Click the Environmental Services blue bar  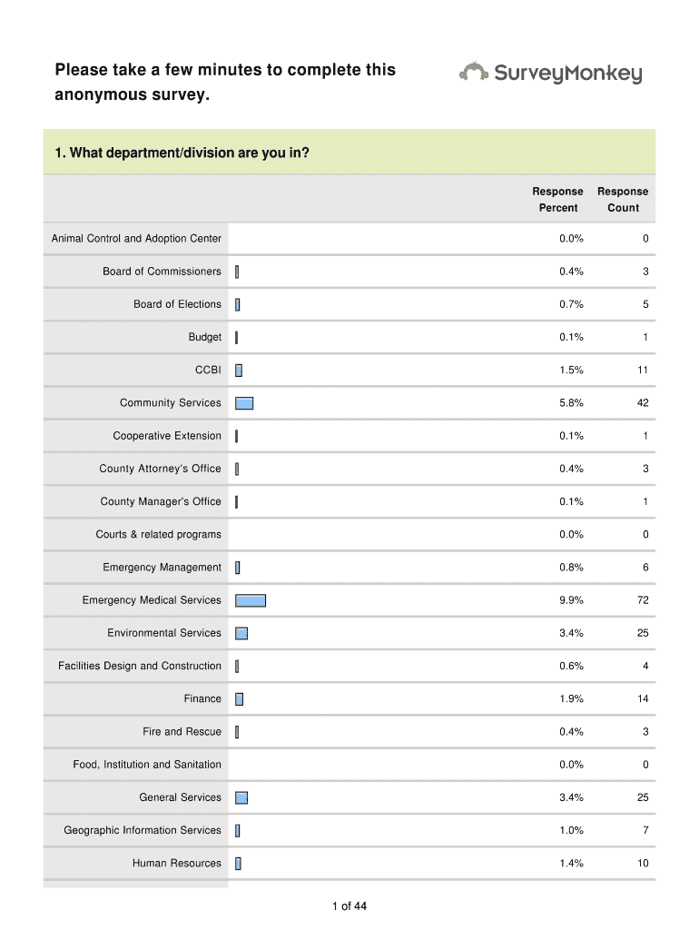(241, 633)
